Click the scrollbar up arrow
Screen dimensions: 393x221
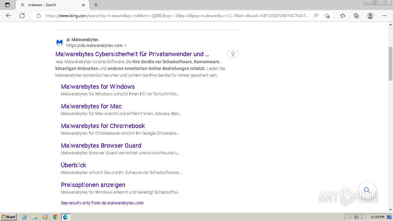(391, 24)
